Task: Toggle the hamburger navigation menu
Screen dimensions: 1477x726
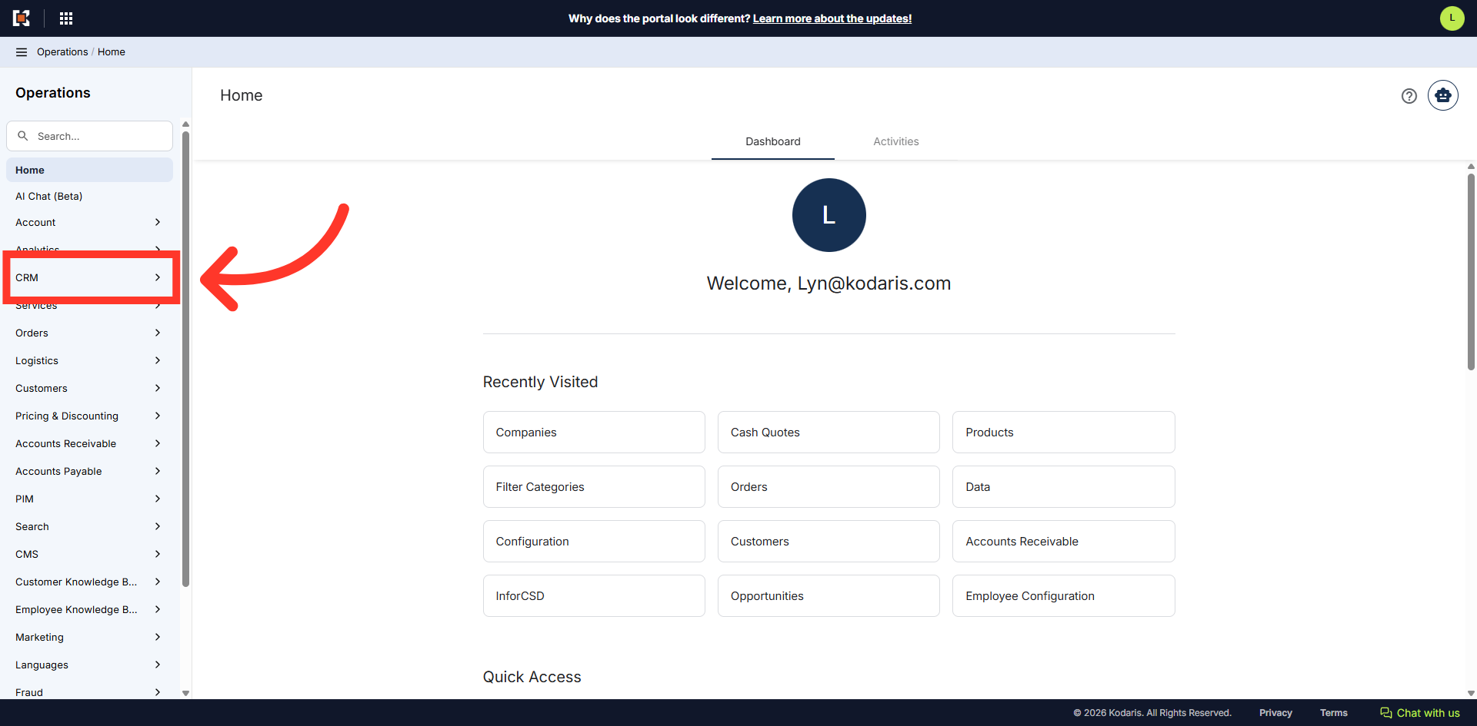Action: [x=22, y=52]
